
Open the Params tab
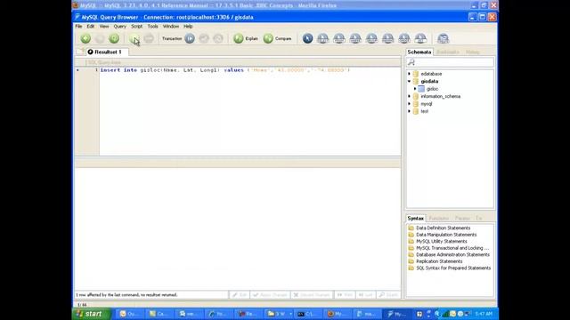pos(462,219)
